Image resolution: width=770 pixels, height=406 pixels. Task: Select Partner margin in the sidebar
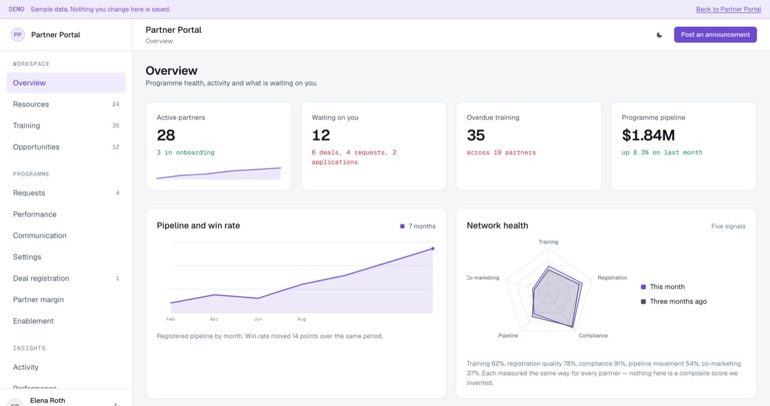66,300
